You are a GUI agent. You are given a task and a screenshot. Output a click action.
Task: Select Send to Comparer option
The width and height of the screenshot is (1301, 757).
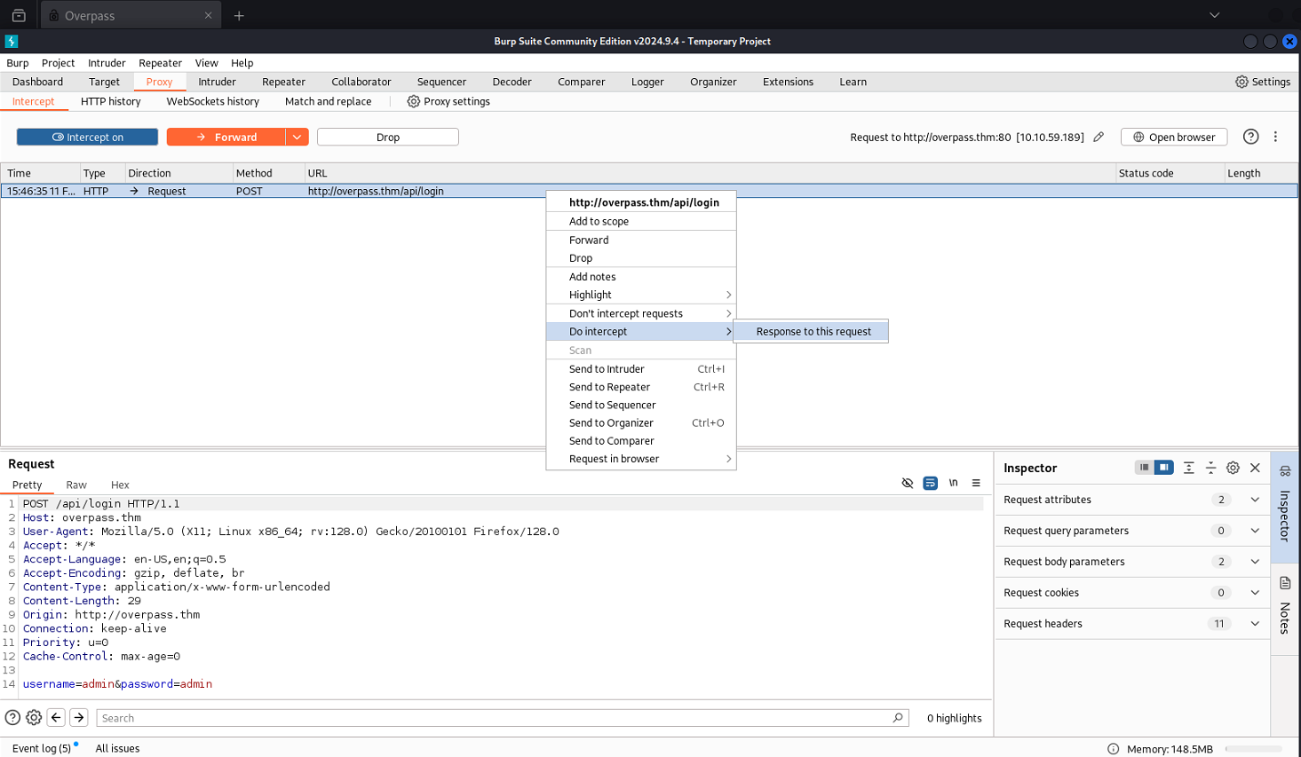coord(641,441)
